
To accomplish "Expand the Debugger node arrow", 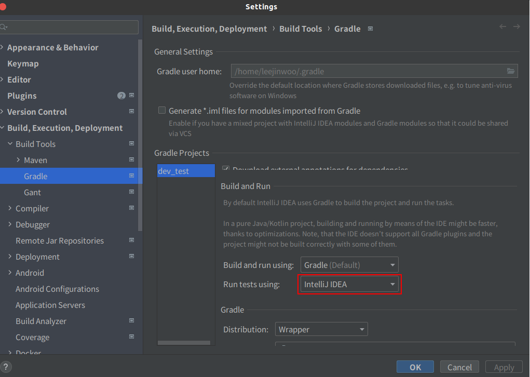I will point(10,224).
